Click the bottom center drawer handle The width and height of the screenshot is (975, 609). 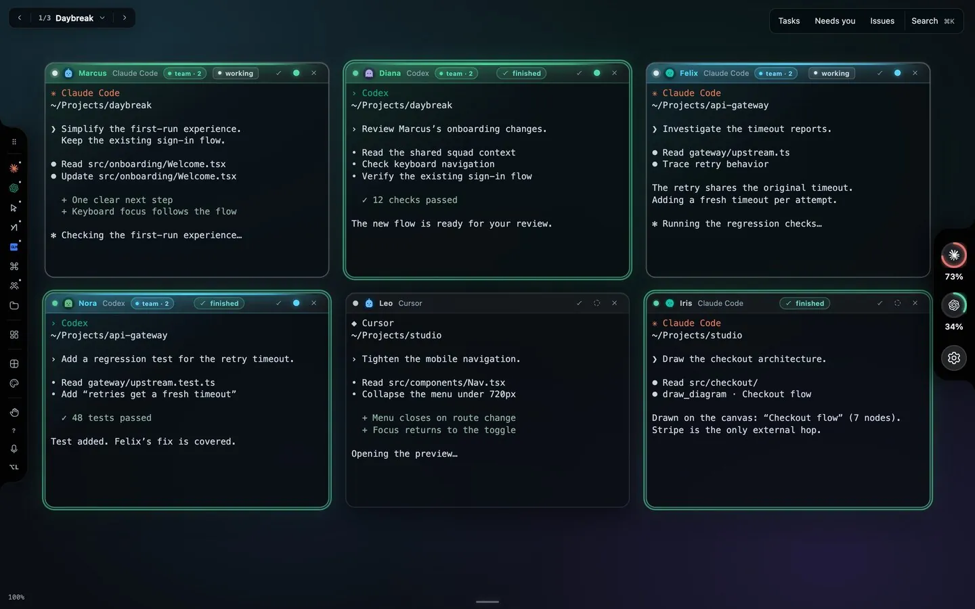pyautogui.click(x=487, y=602)
